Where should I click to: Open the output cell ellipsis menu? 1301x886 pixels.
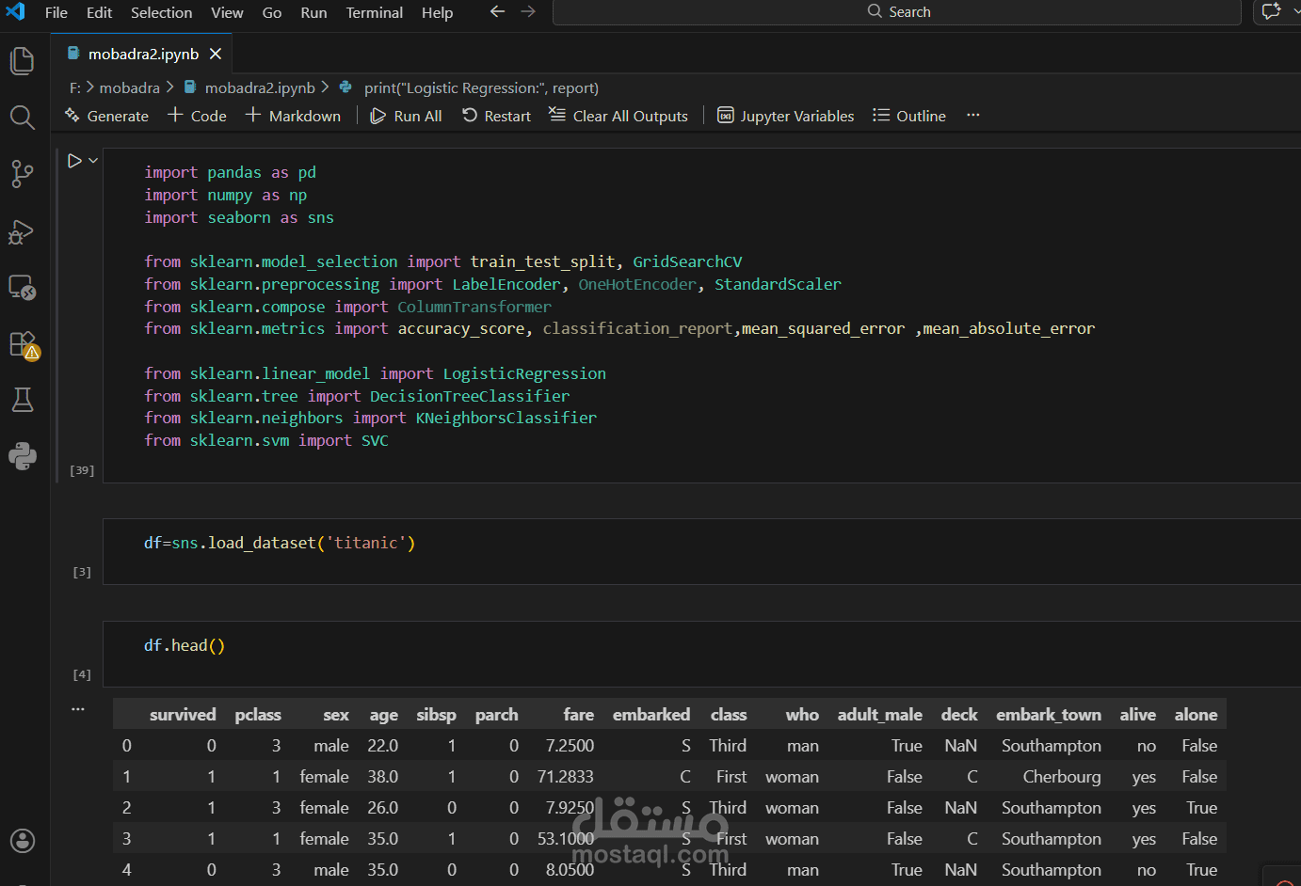78,709
